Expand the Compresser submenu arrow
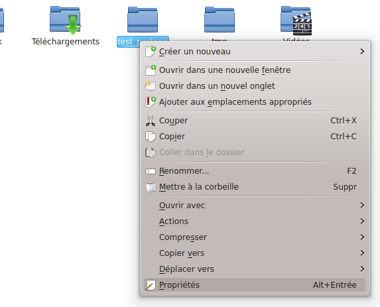 pyautogui.click(x=362, y=237)
